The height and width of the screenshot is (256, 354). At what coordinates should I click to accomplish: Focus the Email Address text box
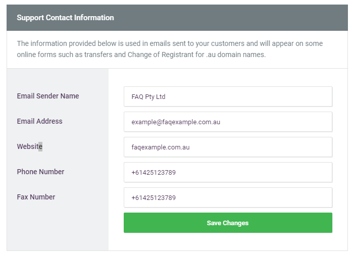tap(228, 122)
